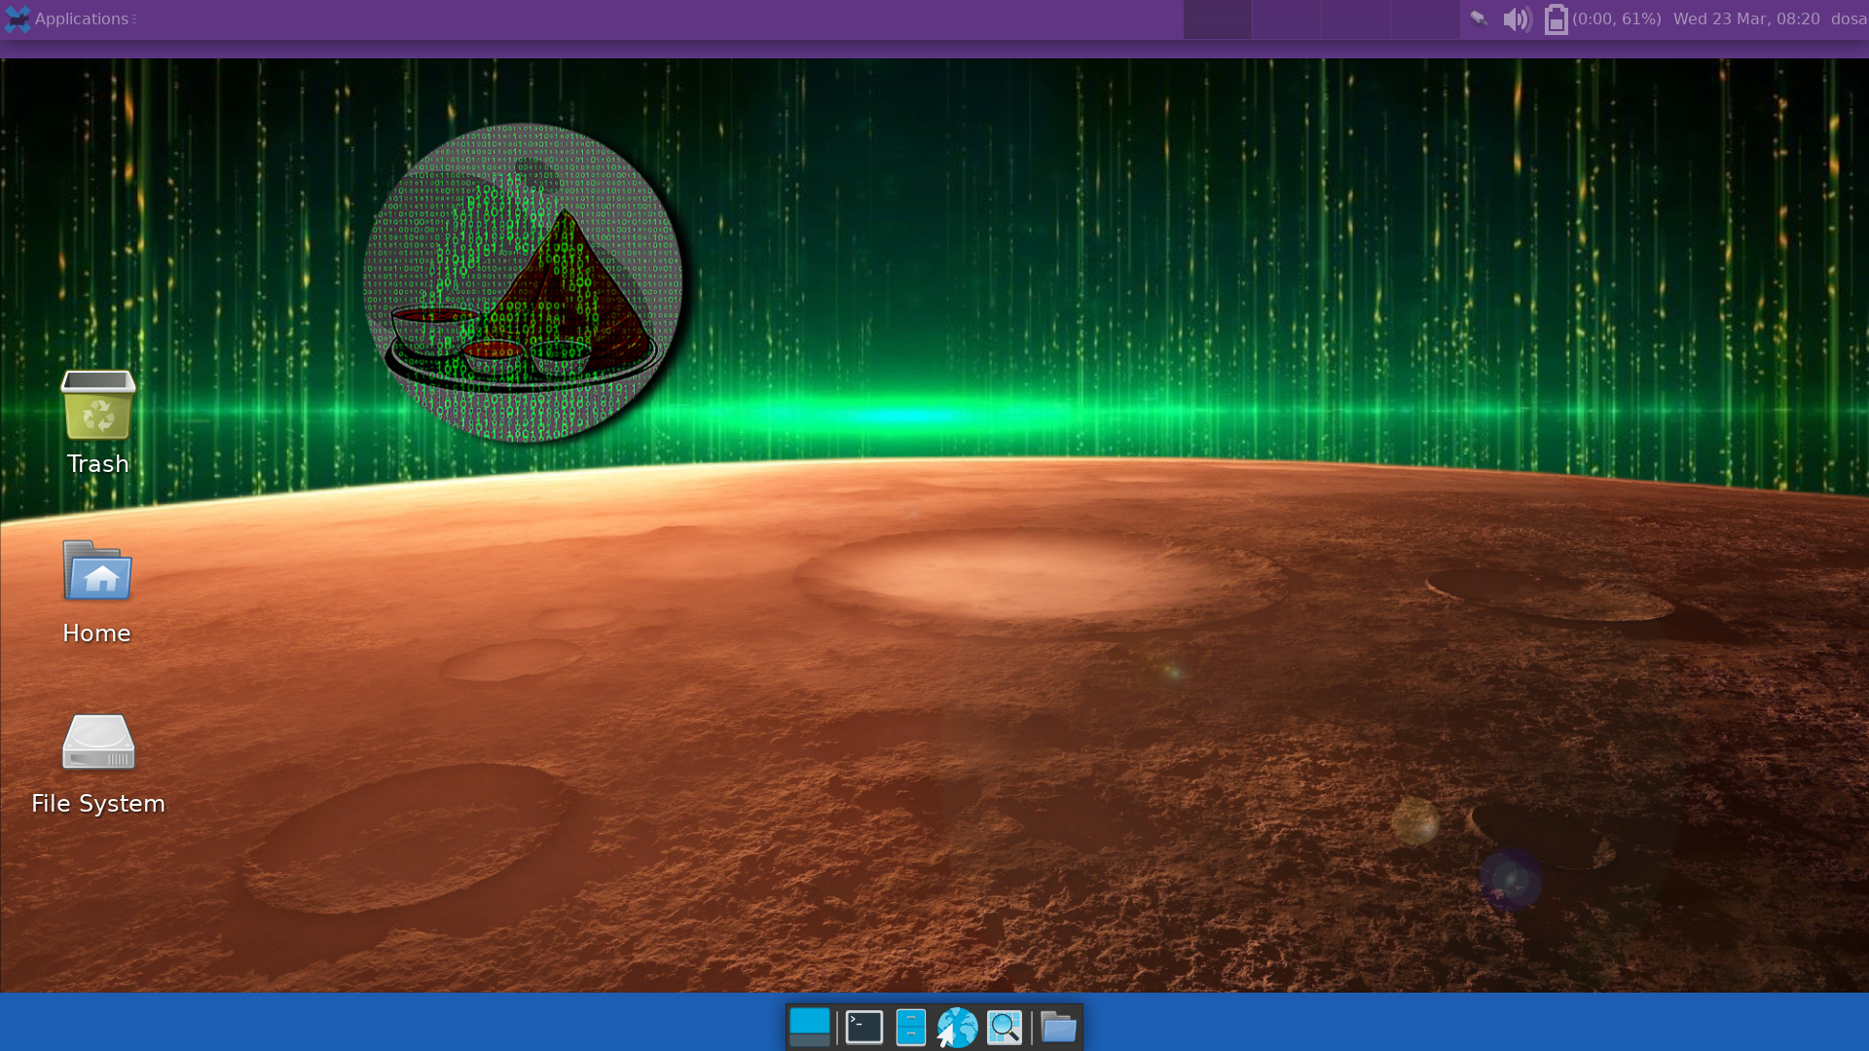Launch the Web Browser globe icon
The width and height of the screenshot is (1869, 1051).
pyautogui.click(x=957, y=1027)
